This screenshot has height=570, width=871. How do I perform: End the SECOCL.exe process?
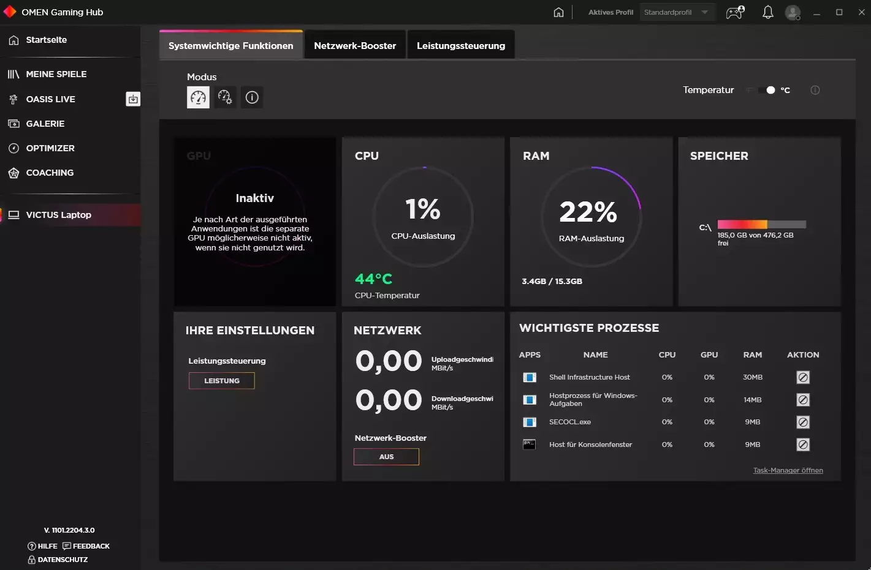[x=803, y=422]
